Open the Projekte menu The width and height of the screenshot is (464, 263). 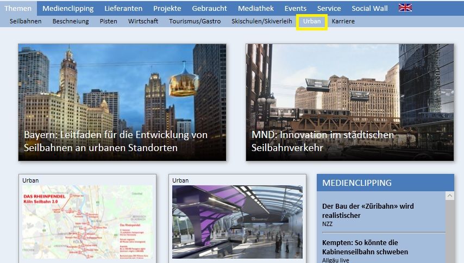(x=167, y=8)
